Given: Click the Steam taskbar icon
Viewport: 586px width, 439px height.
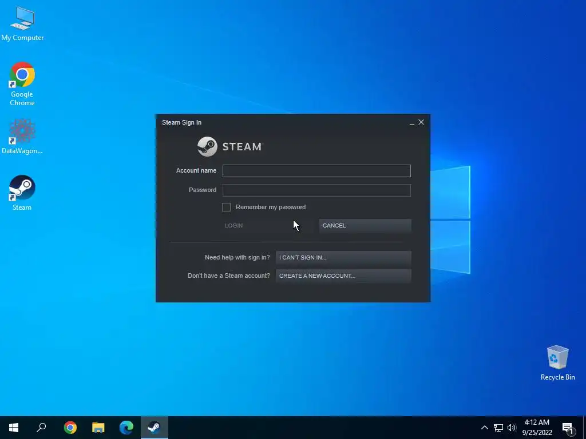Looking at the screenshot, I should (155, 428).
